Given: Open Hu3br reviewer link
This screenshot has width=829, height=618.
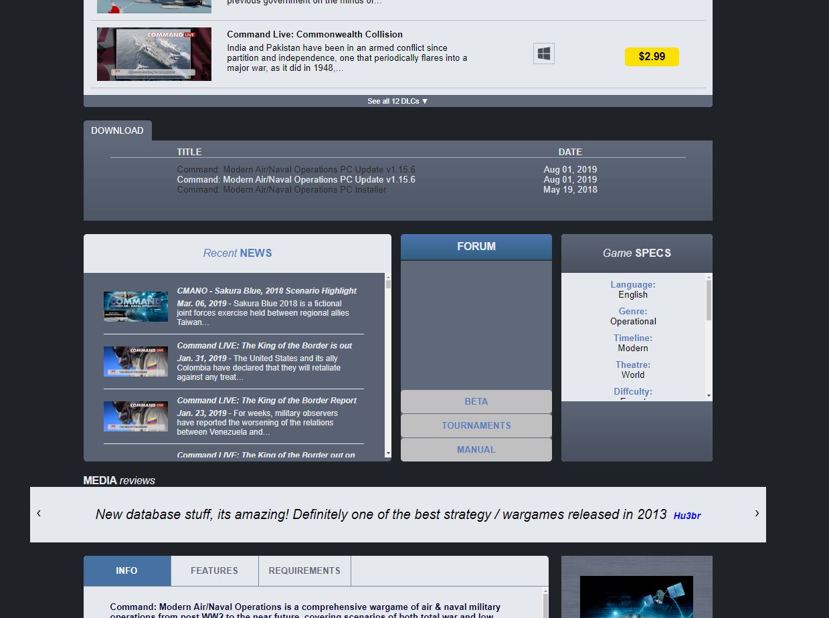Looking at the screenshot, I should coord(687,516).
